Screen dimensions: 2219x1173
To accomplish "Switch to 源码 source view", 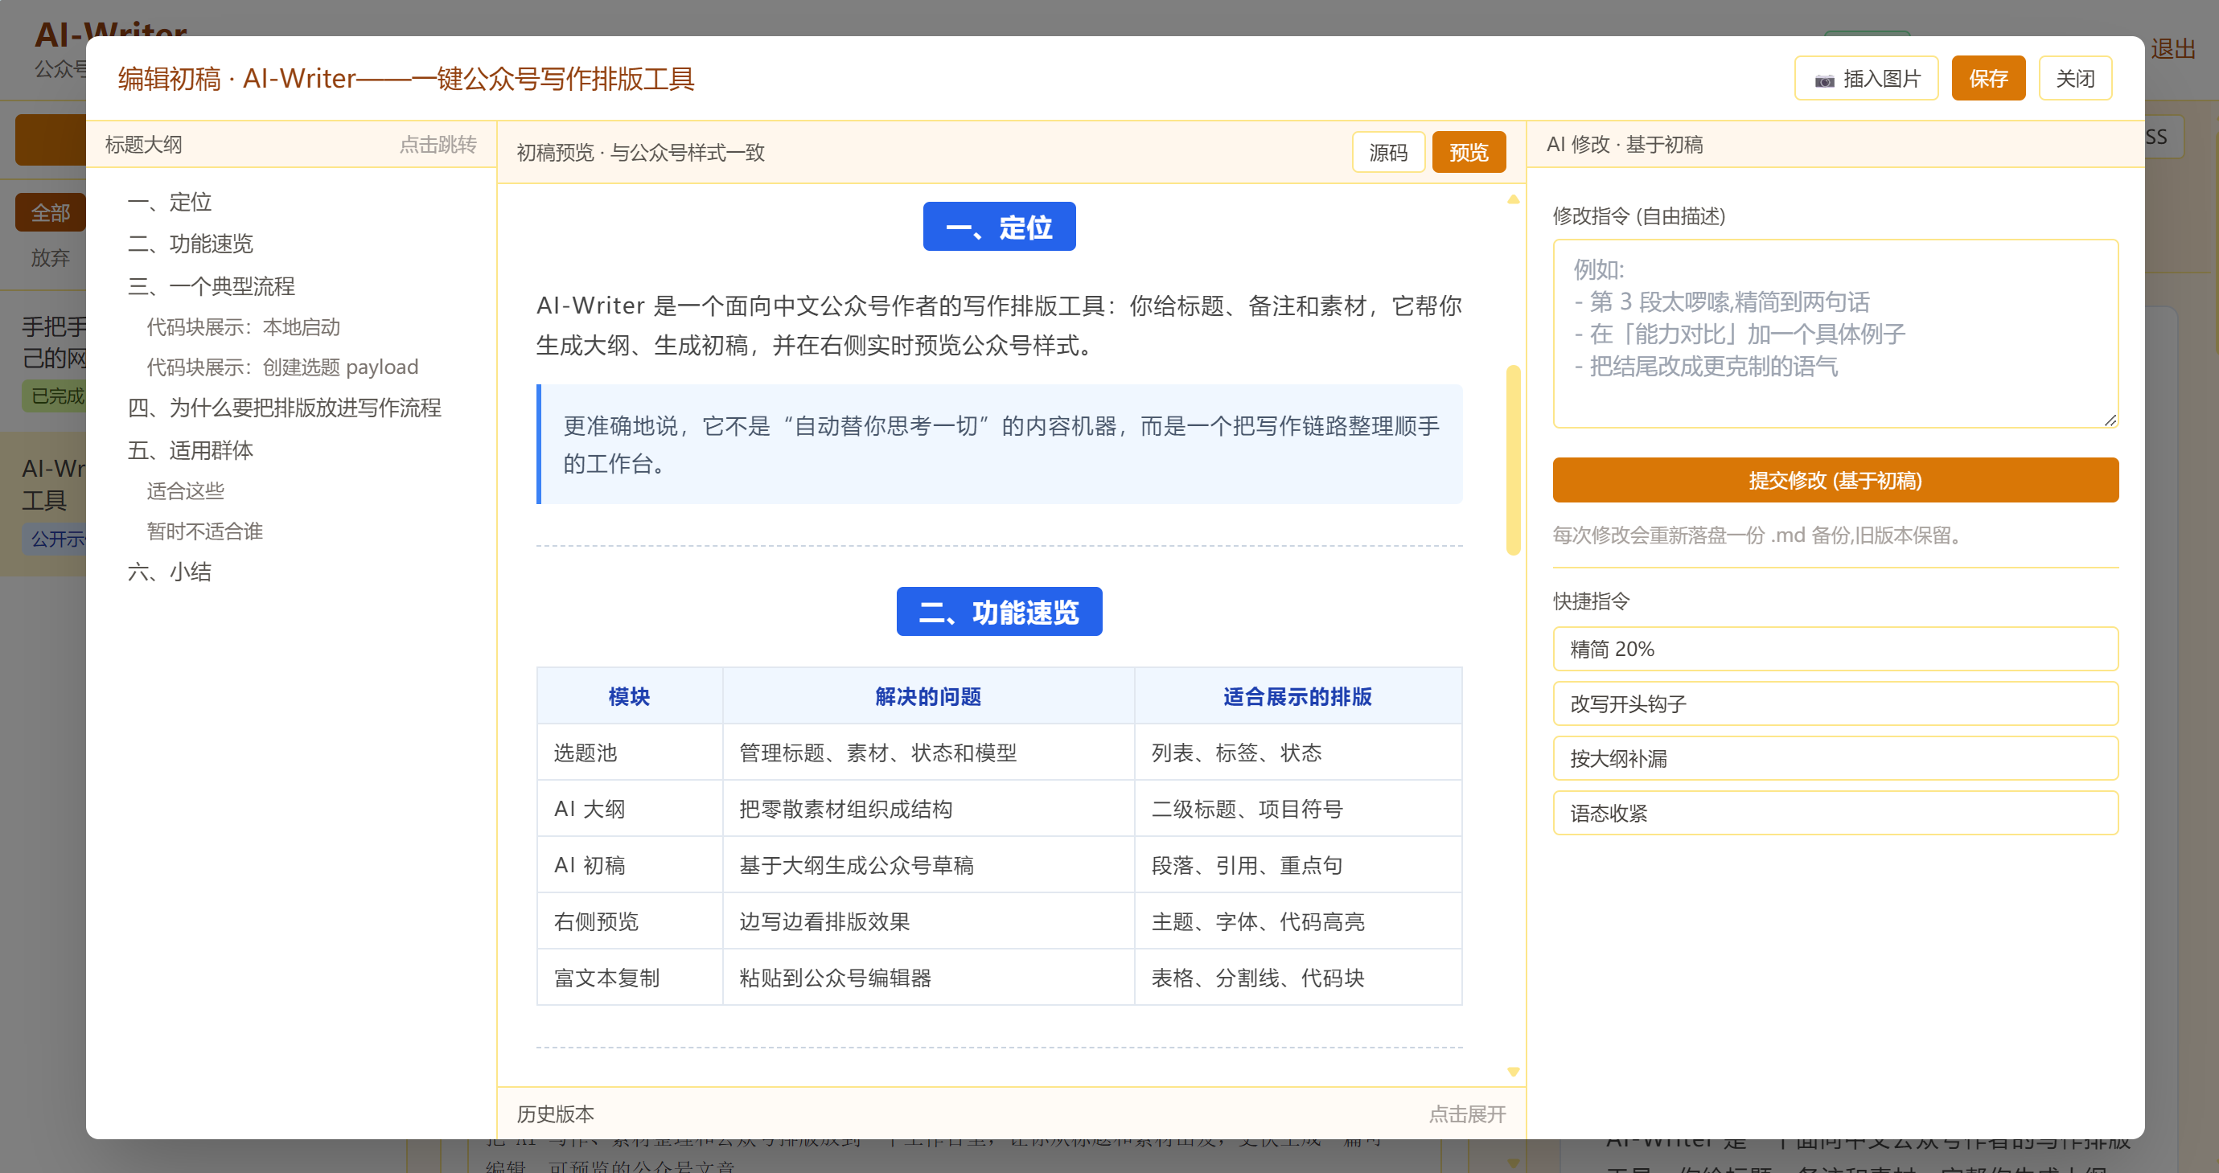I will [x=1387, y=153].
